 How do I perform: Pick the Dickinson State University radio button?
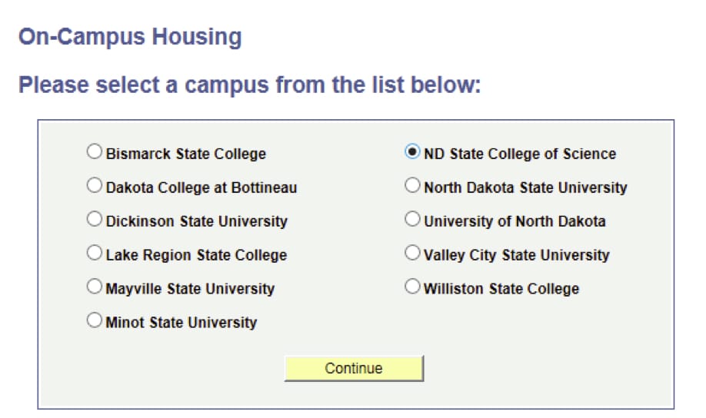(x=95, y=220)
